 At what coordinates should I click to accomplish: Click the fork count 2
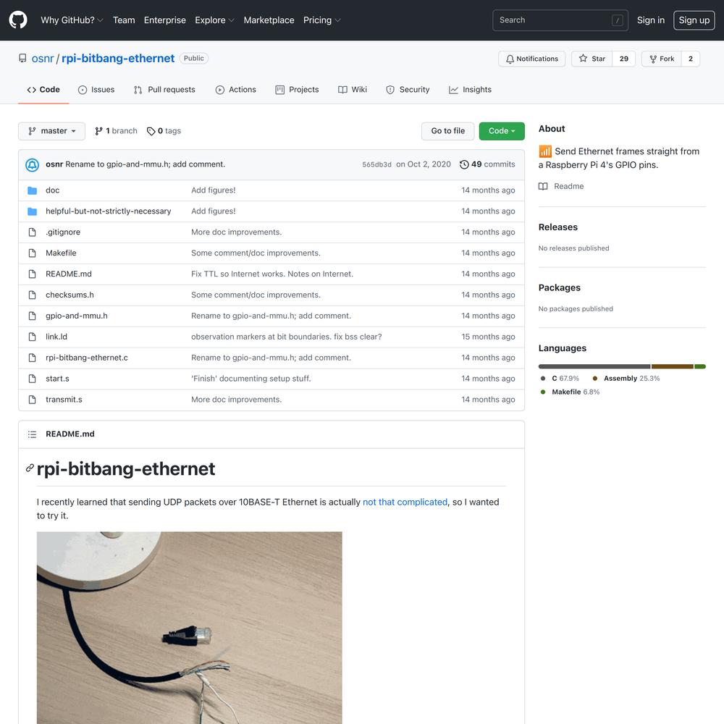click(x=690, y=59)
